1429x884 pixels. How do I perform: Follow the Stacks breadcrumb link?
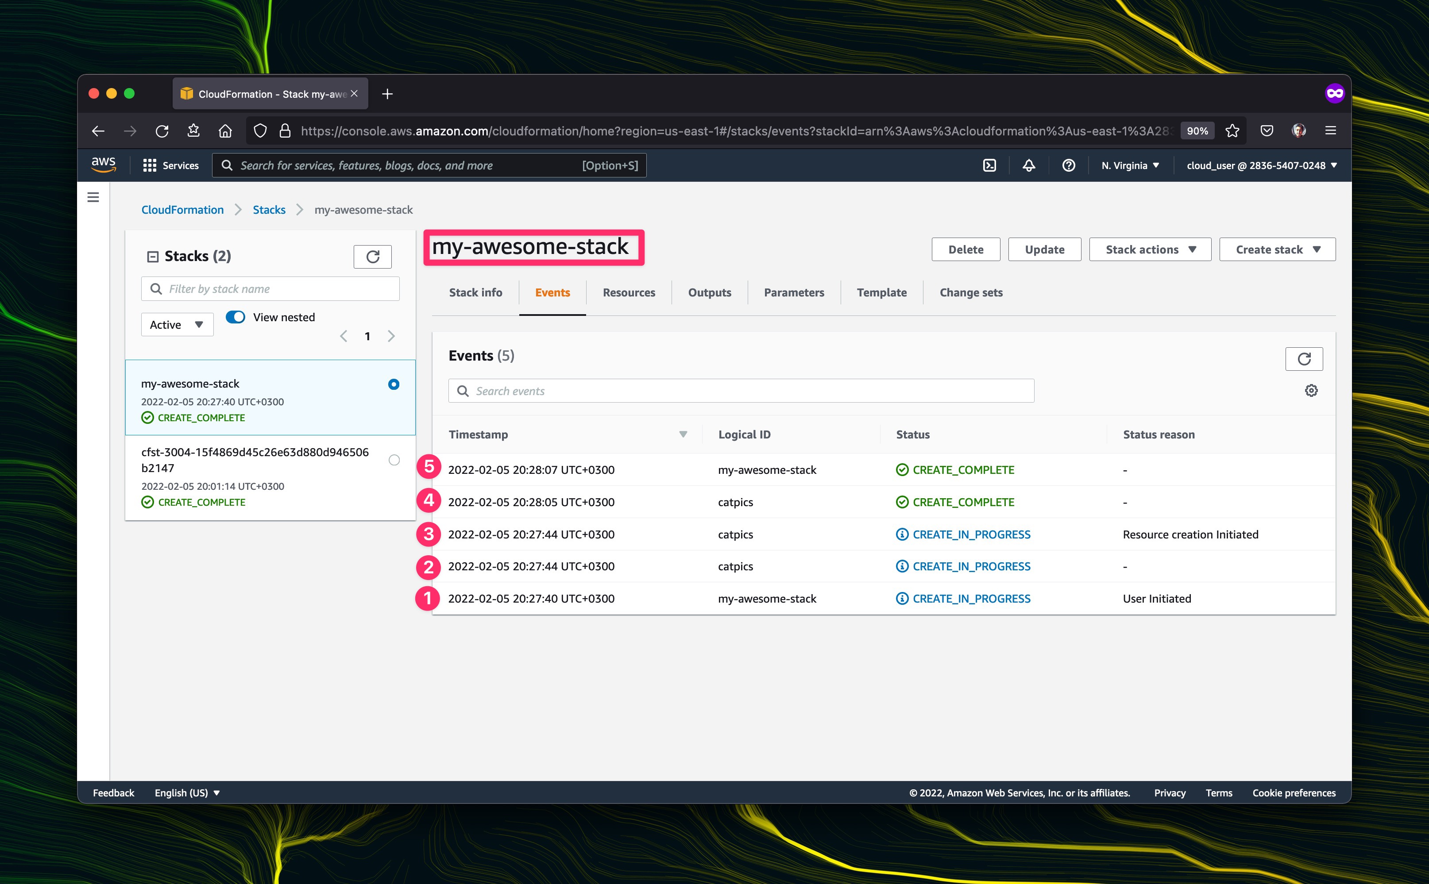point(269,210)
